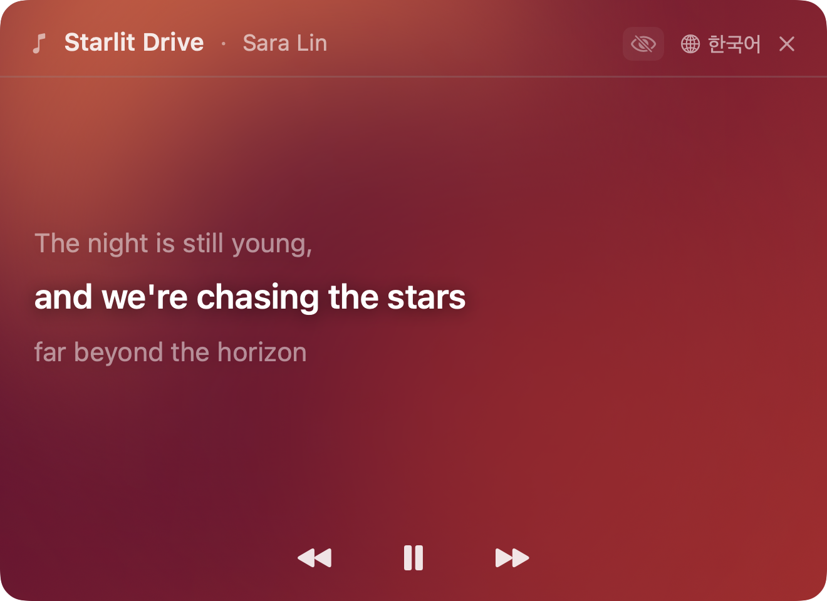Toggle the crossed-out eye visibility button
The image size is (827, 601).
click(x=643, y=44)
